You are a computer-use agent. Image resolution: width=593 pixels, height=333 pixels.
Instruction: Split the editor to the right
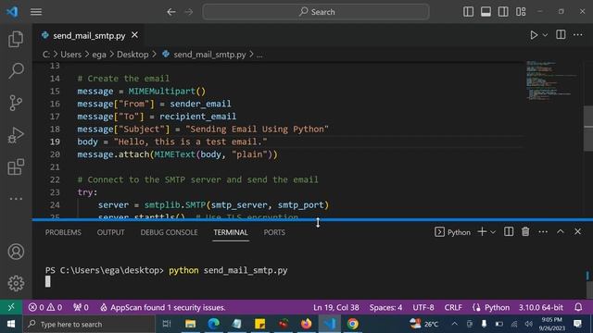coord(561,35)
